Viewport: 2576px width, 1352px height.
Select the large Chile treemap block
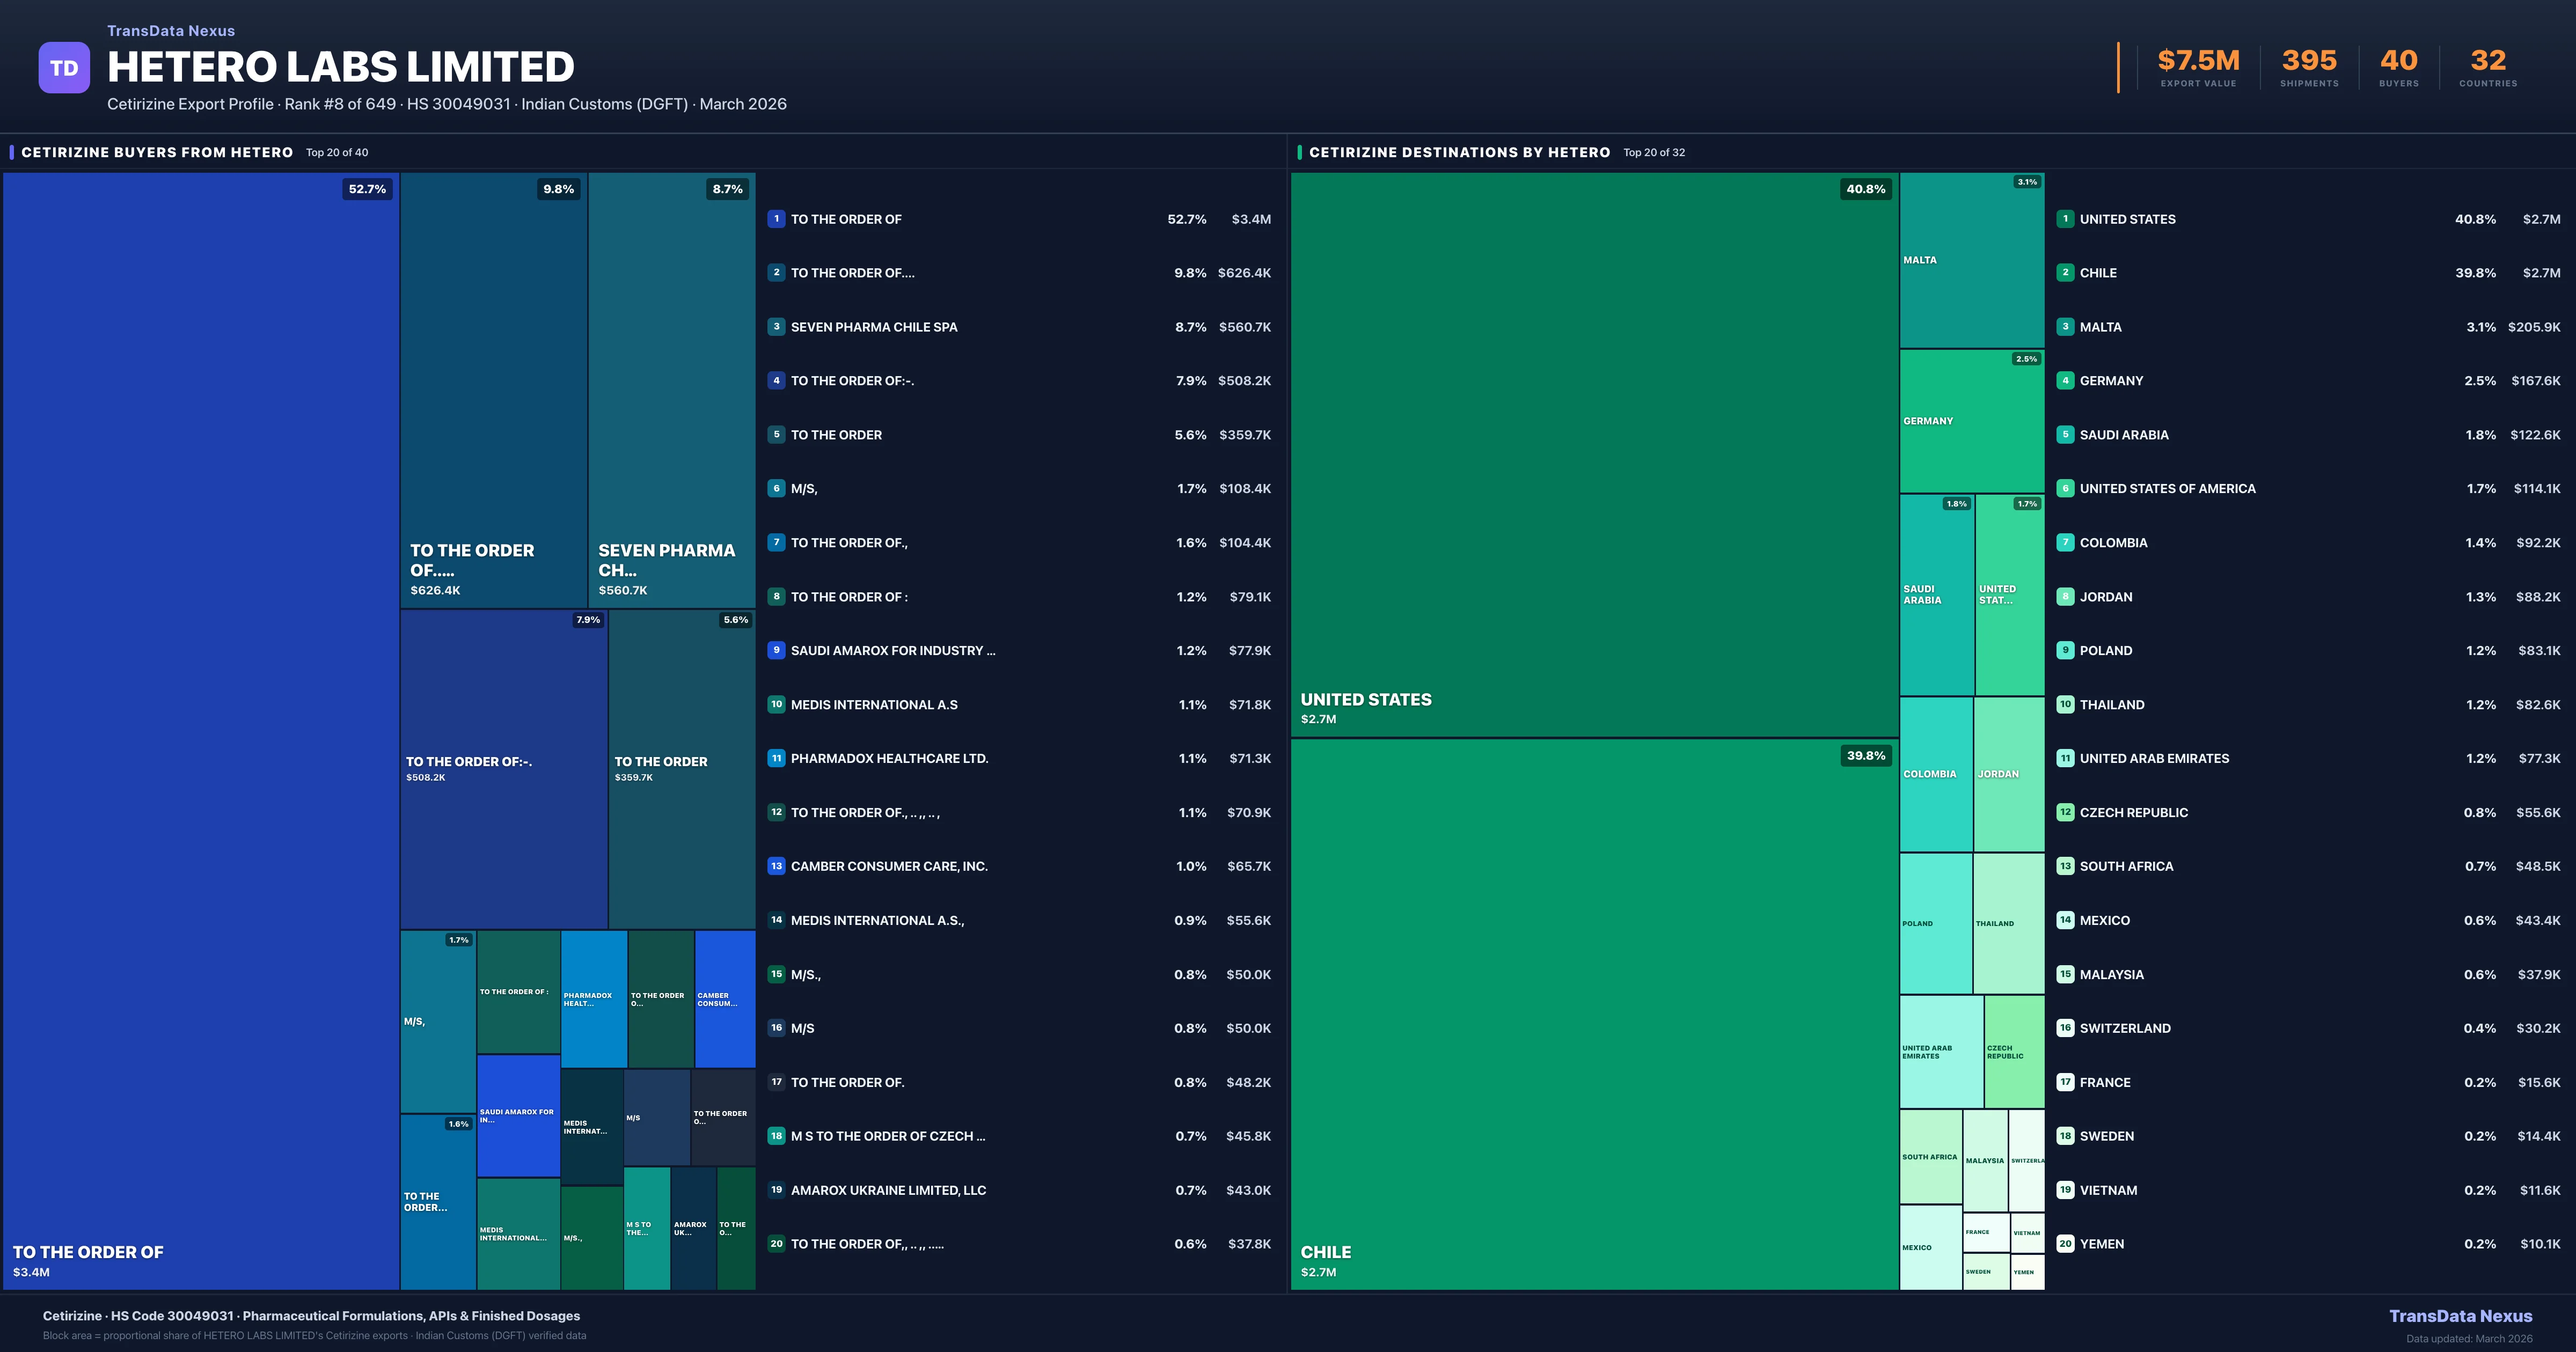coord(1594,1013)
